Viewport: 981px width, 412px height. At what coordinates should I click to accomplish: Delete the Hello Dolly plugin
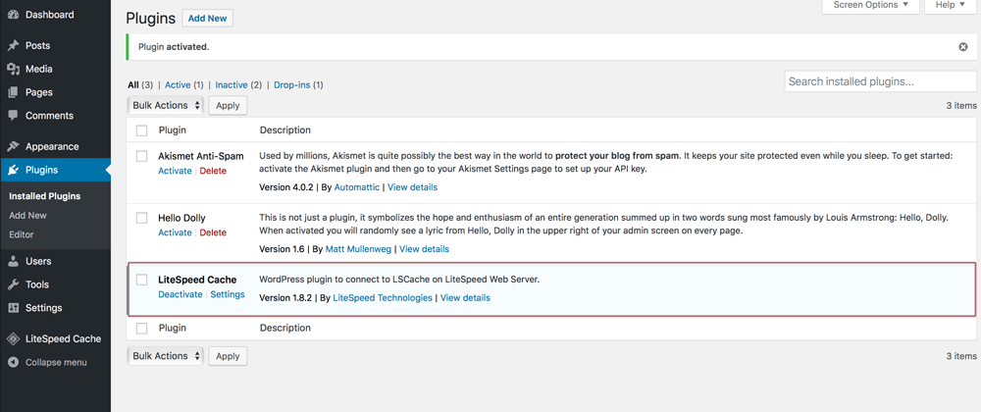213,232
